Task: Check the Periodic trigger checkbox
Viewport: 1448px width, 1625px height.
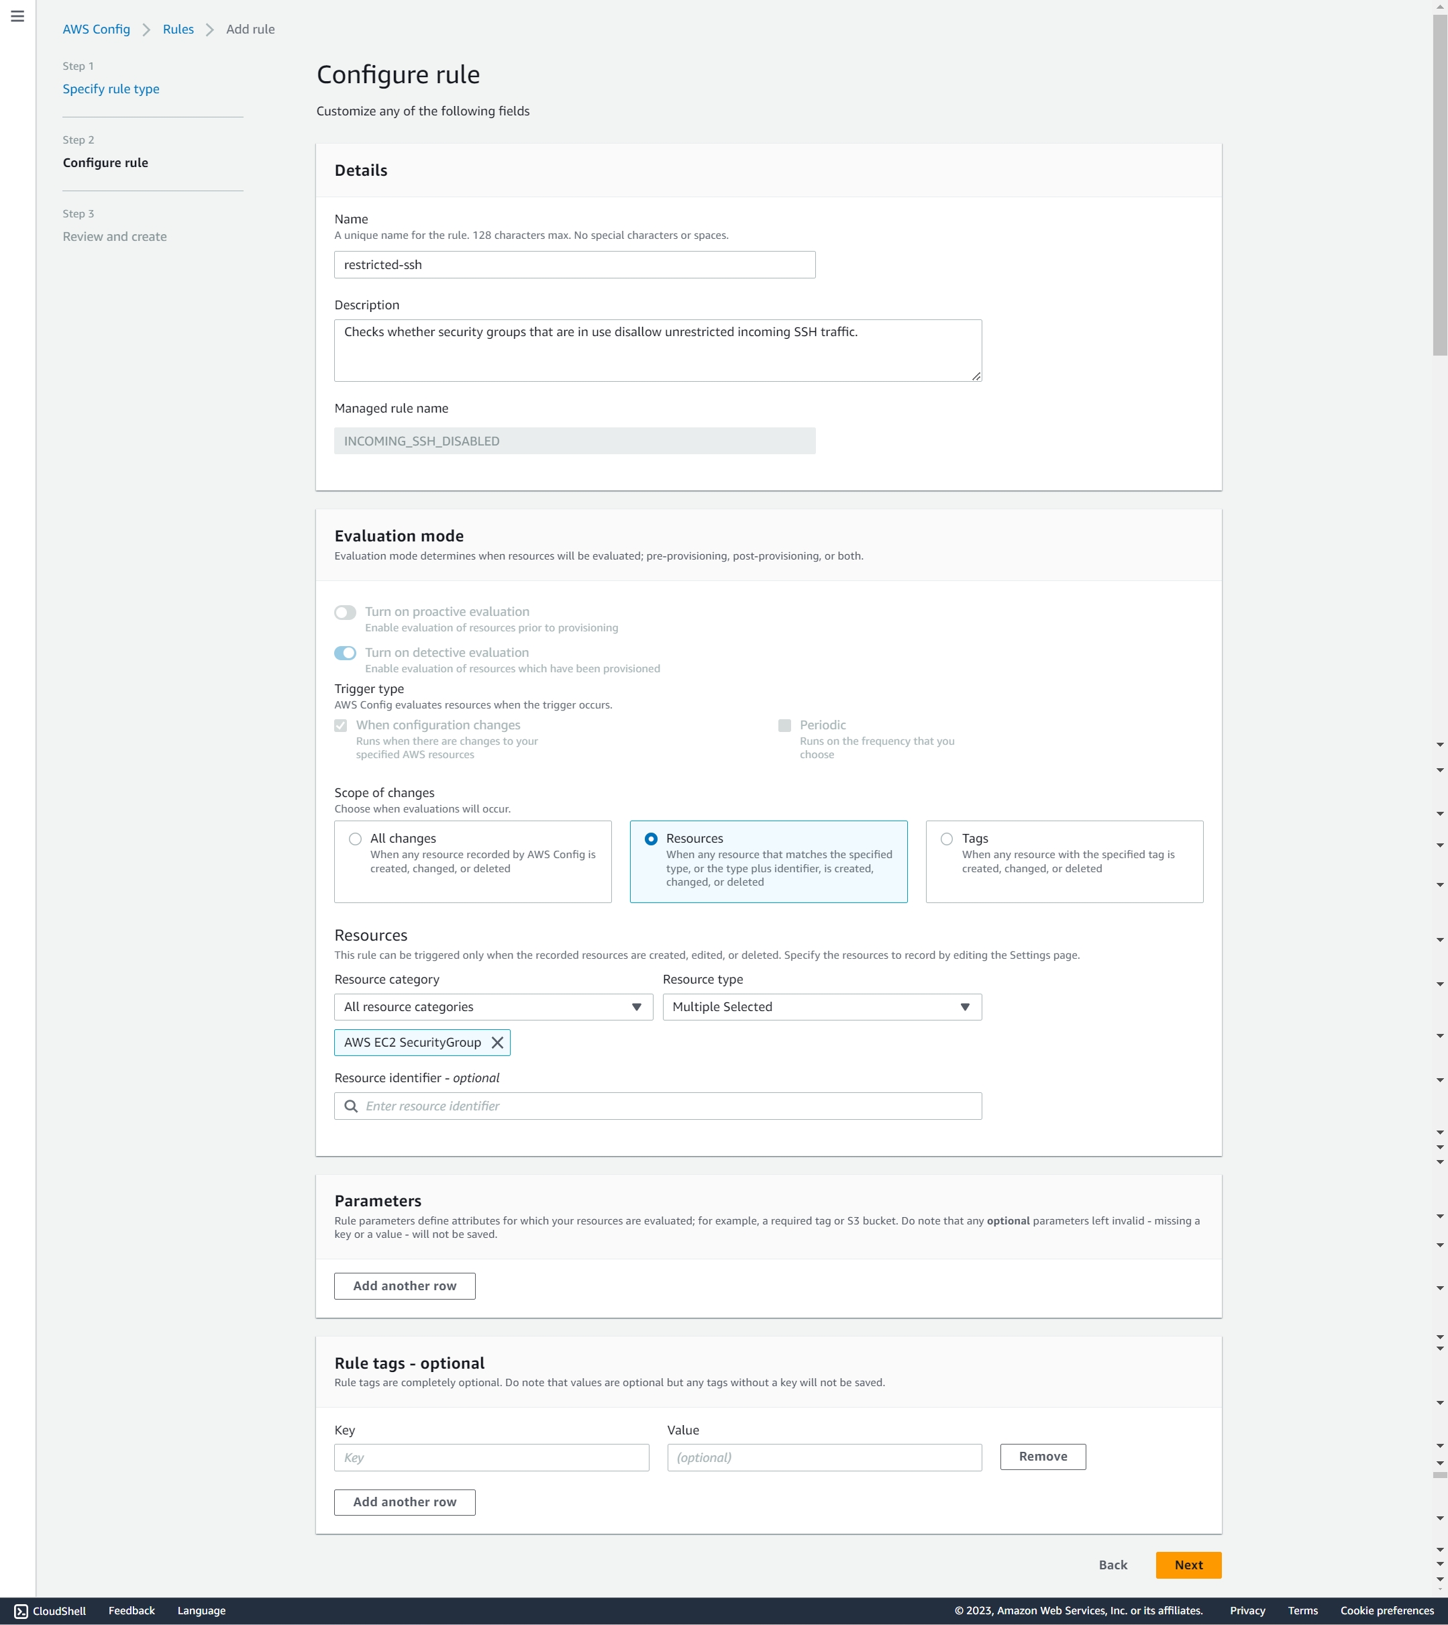Action: [784, 725]
